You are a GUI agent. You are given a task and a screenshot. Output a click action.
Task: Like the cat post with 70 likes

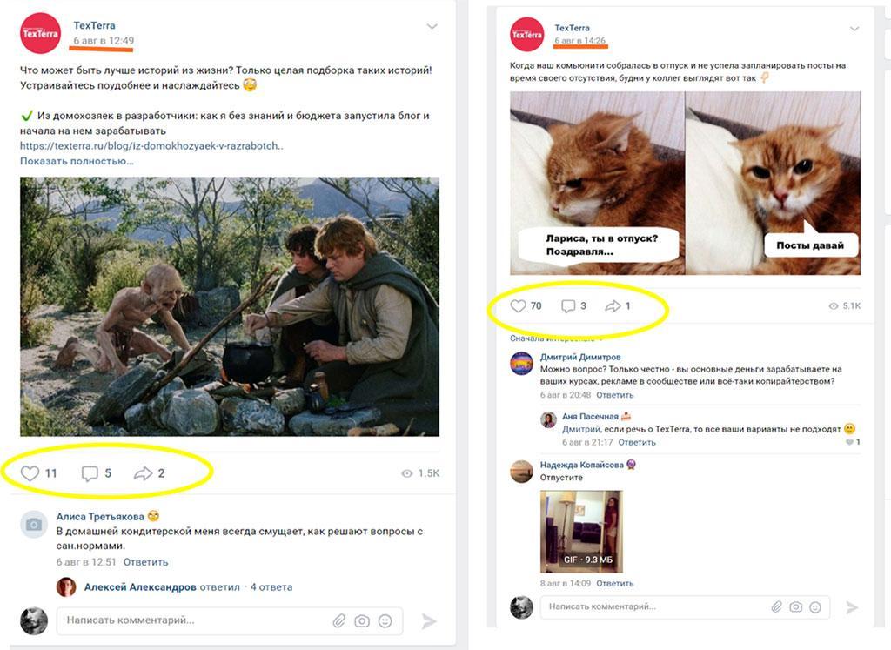tap(519, 306)
